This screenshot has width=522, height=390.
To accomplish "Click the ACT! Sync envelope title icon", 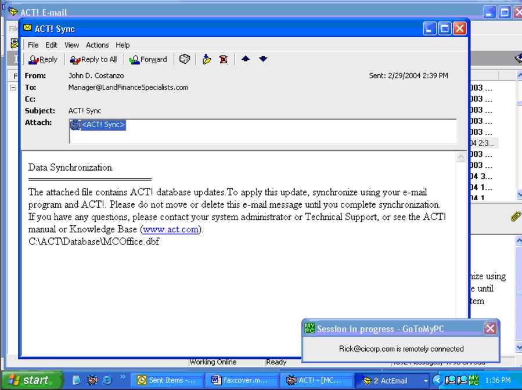I will click(x=27, y=28).
